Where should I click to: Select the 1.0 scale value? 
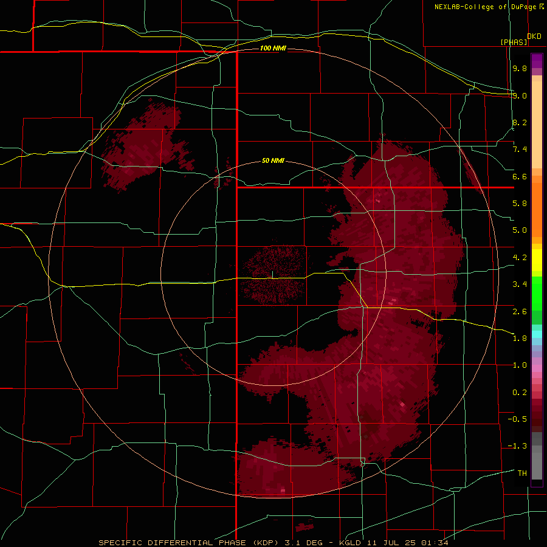pos(520,365)
